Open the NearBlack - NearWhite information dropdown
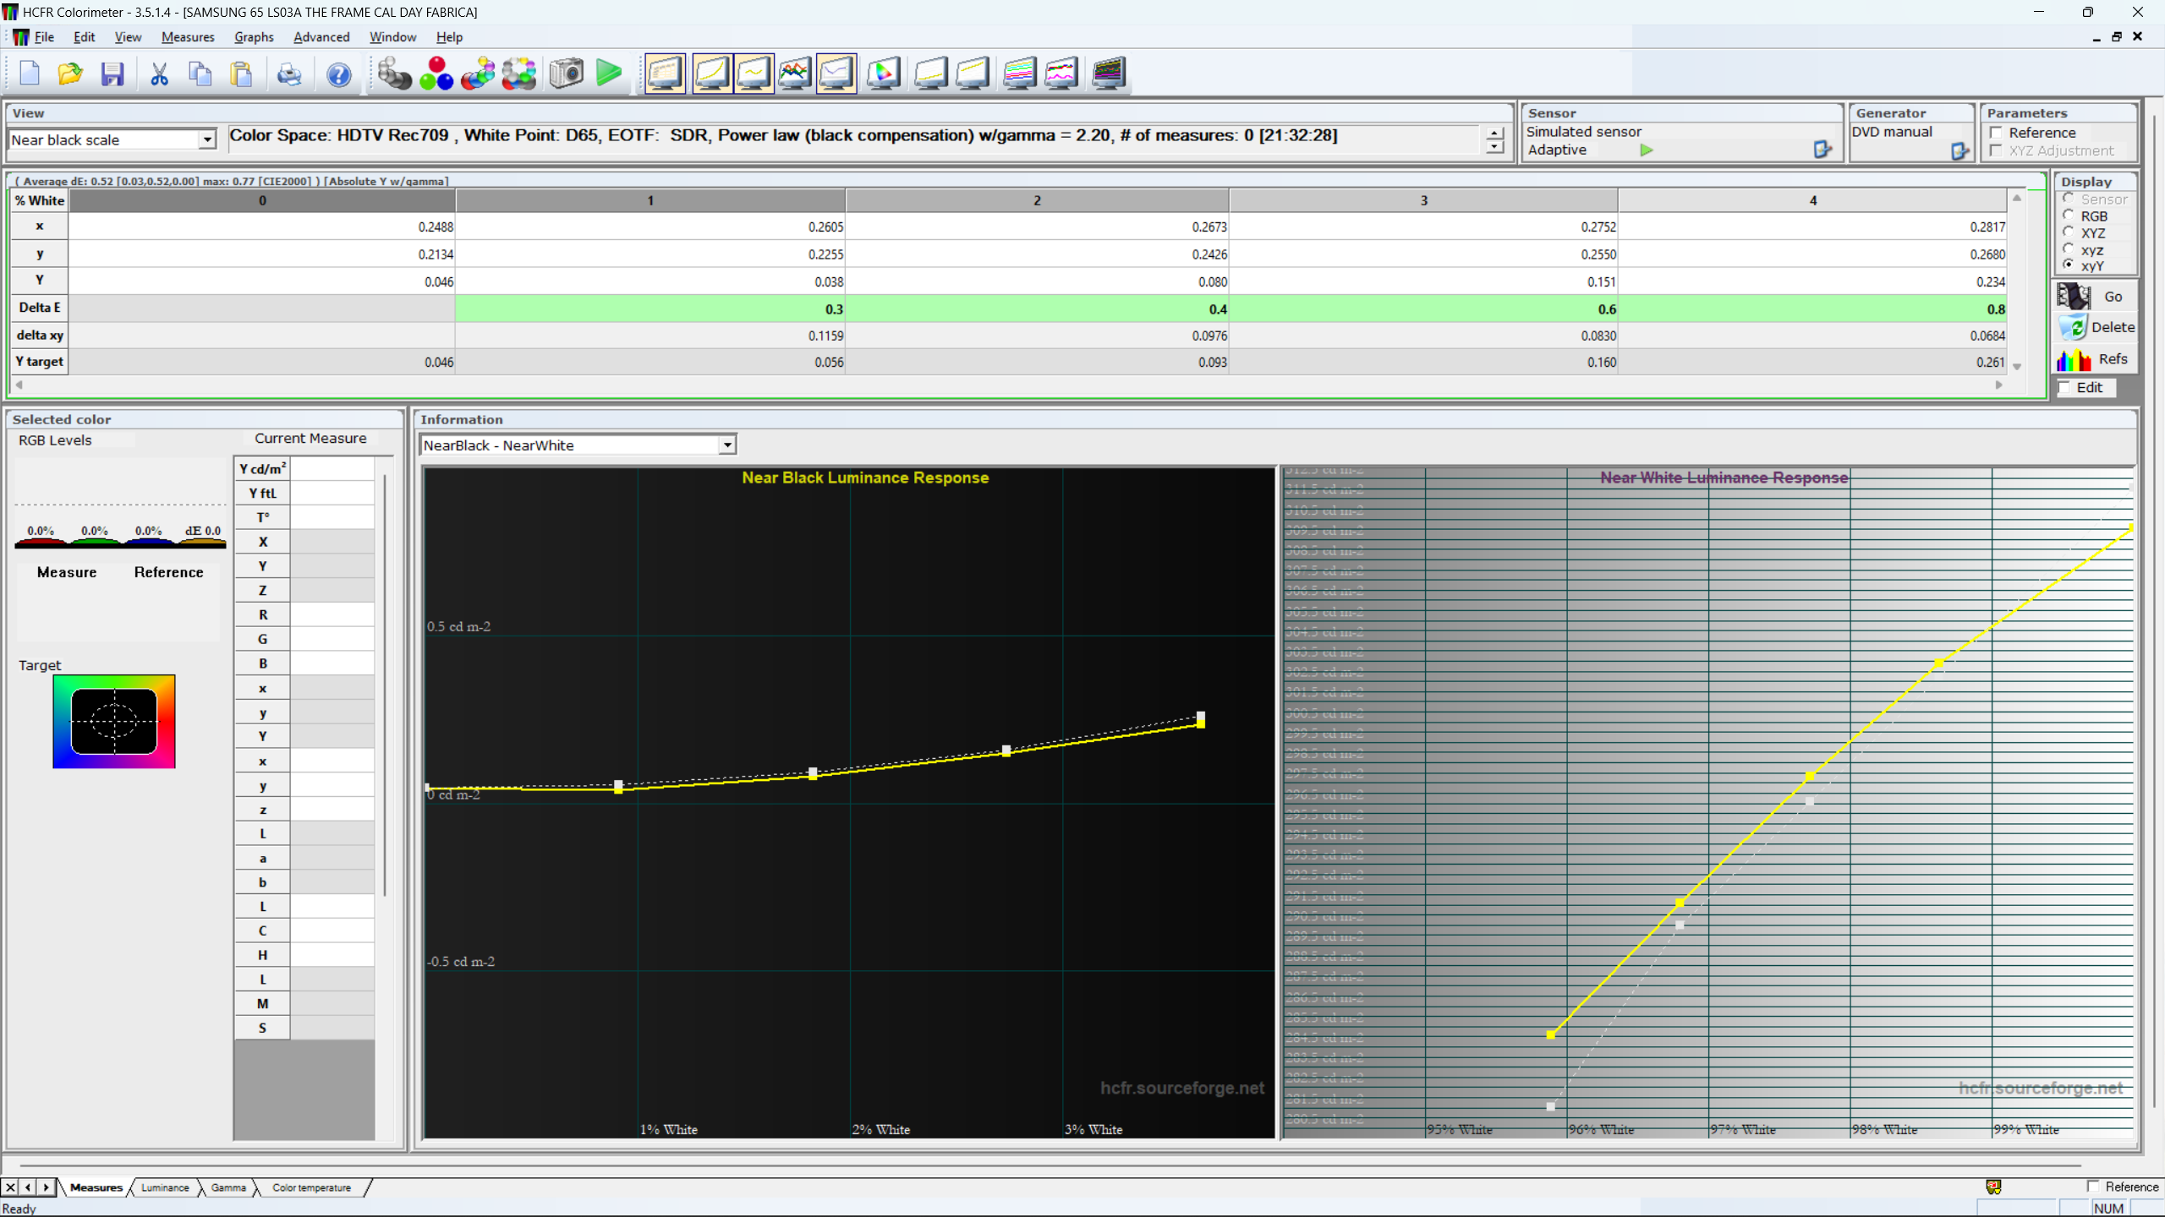 (x=726, y=445)
